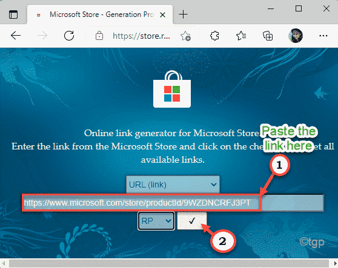Viewport: 338px width, 268px height.
Task: Open the Extensions puzzle icon
Action: tap(214, 36)
